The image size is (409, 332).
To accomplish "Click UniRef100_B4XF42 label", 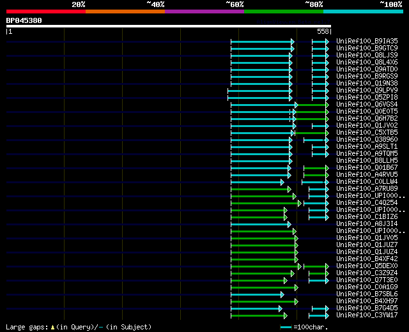I will (x=367, y=259).
